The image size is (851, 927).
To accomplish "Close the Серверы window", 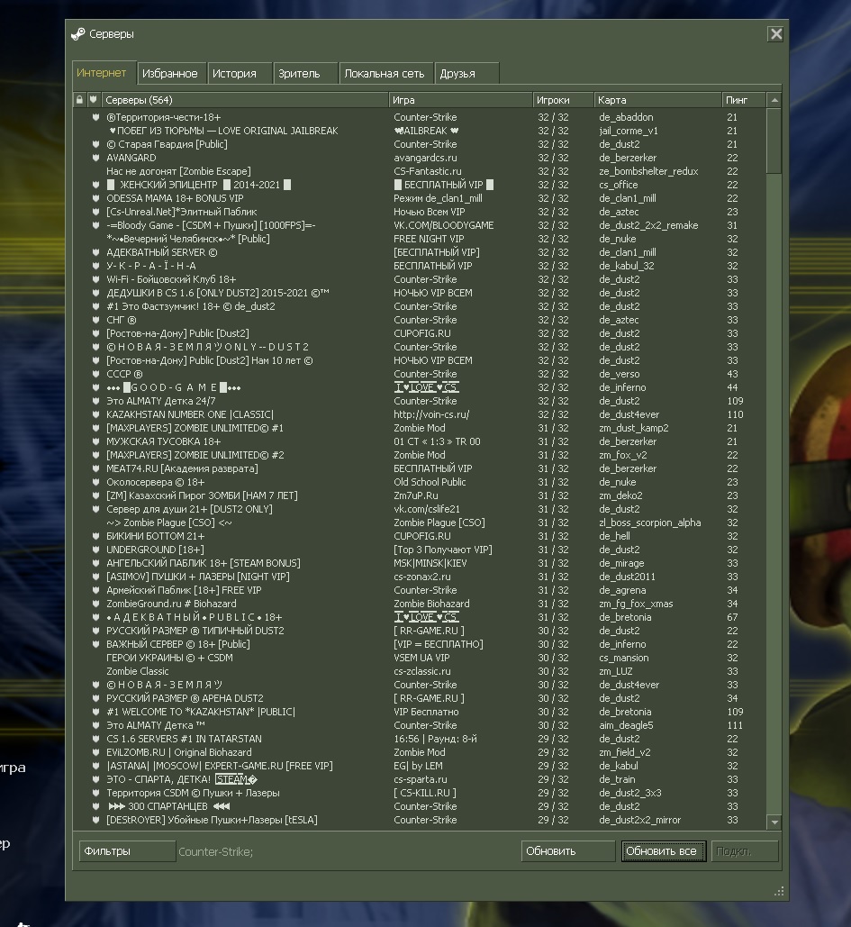I will tap(776, 33).
